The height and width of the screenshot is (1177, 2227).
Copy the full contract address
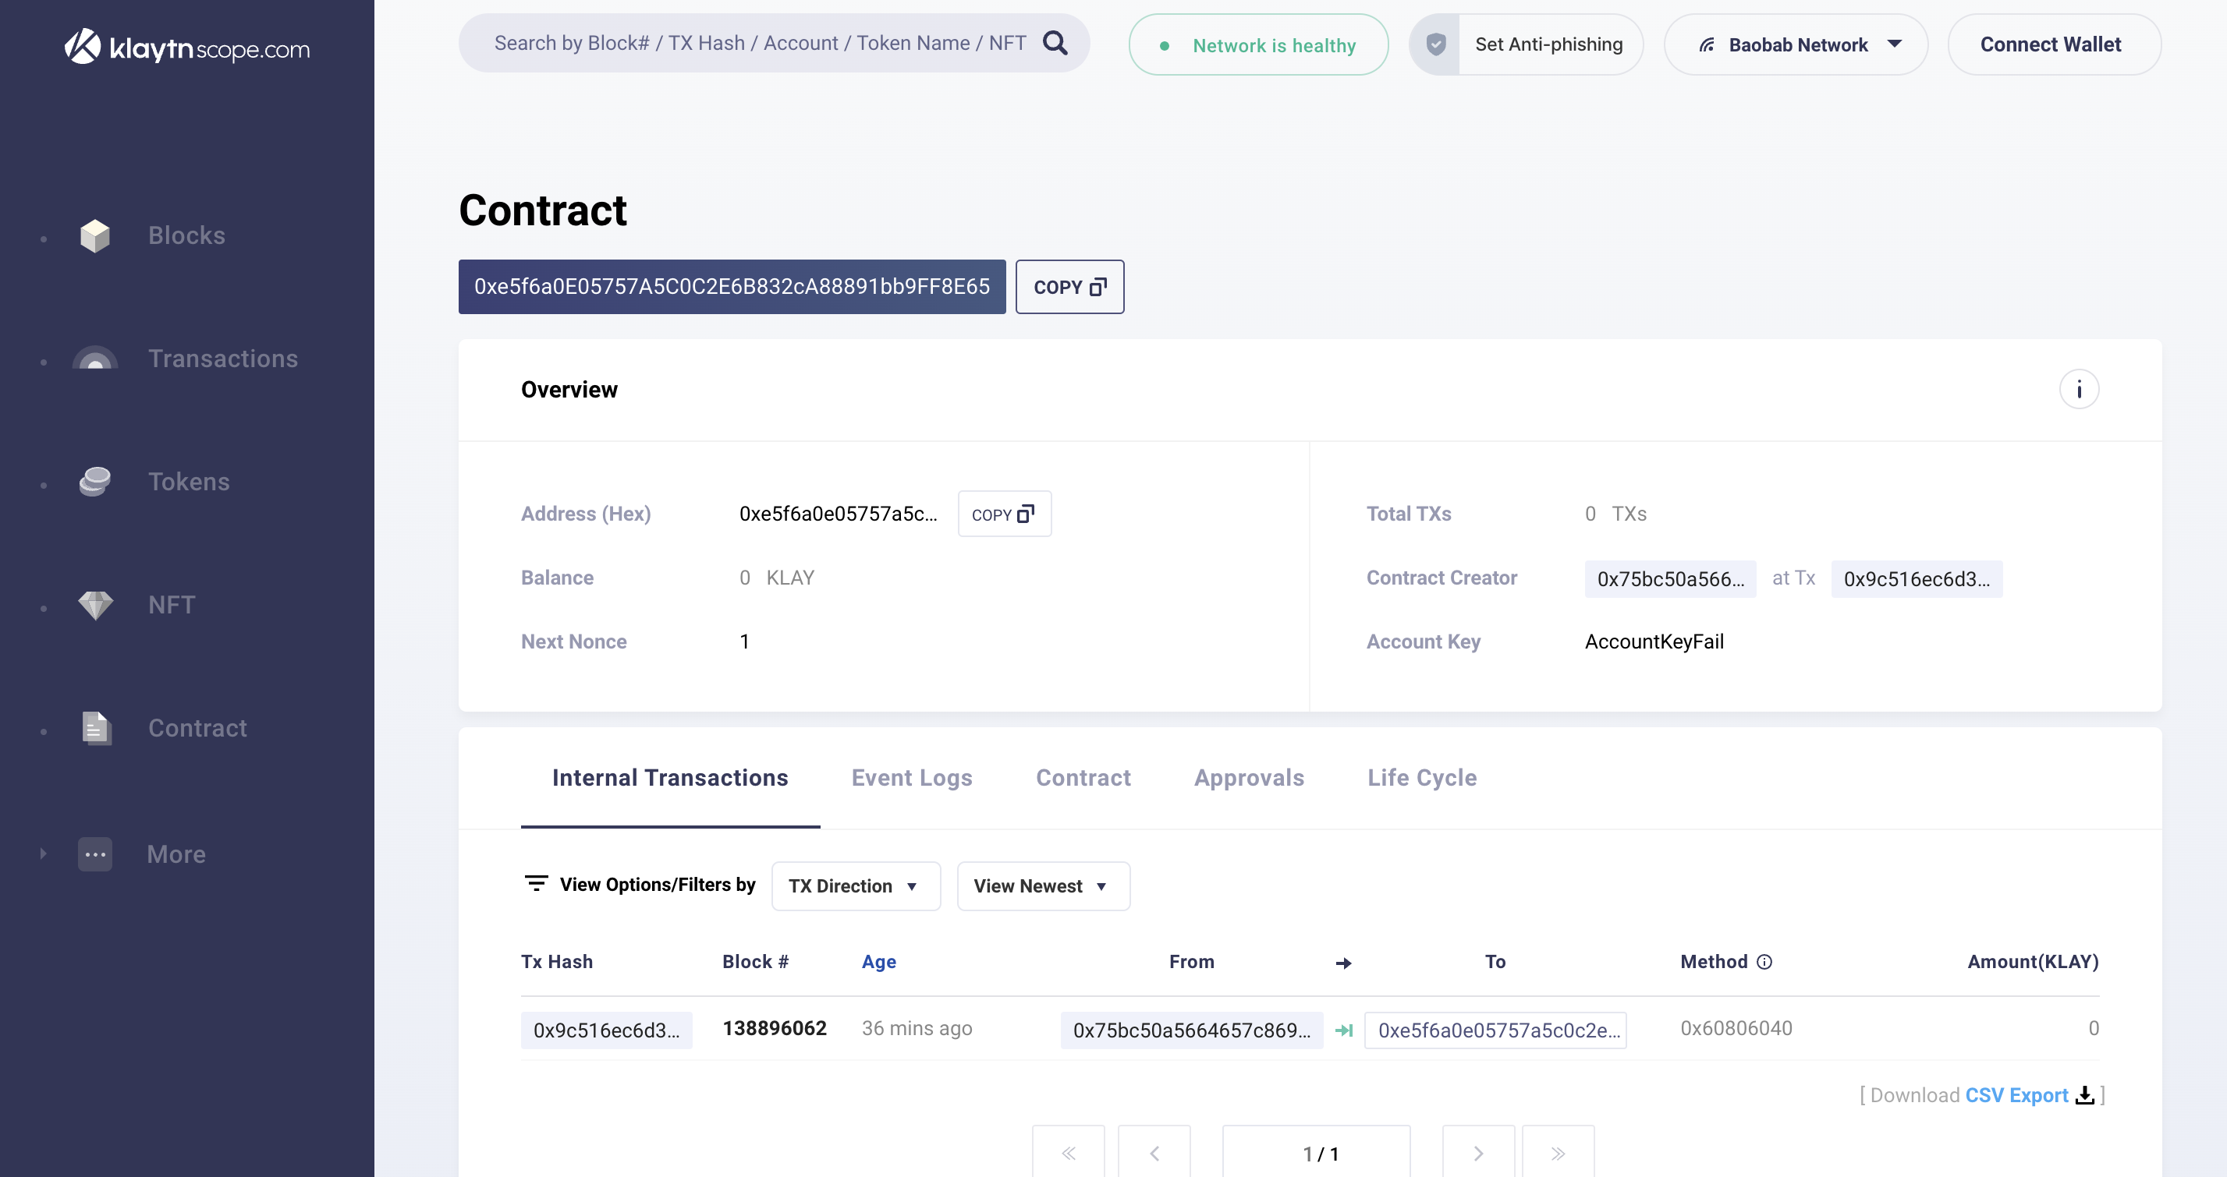coord(1069,287)
